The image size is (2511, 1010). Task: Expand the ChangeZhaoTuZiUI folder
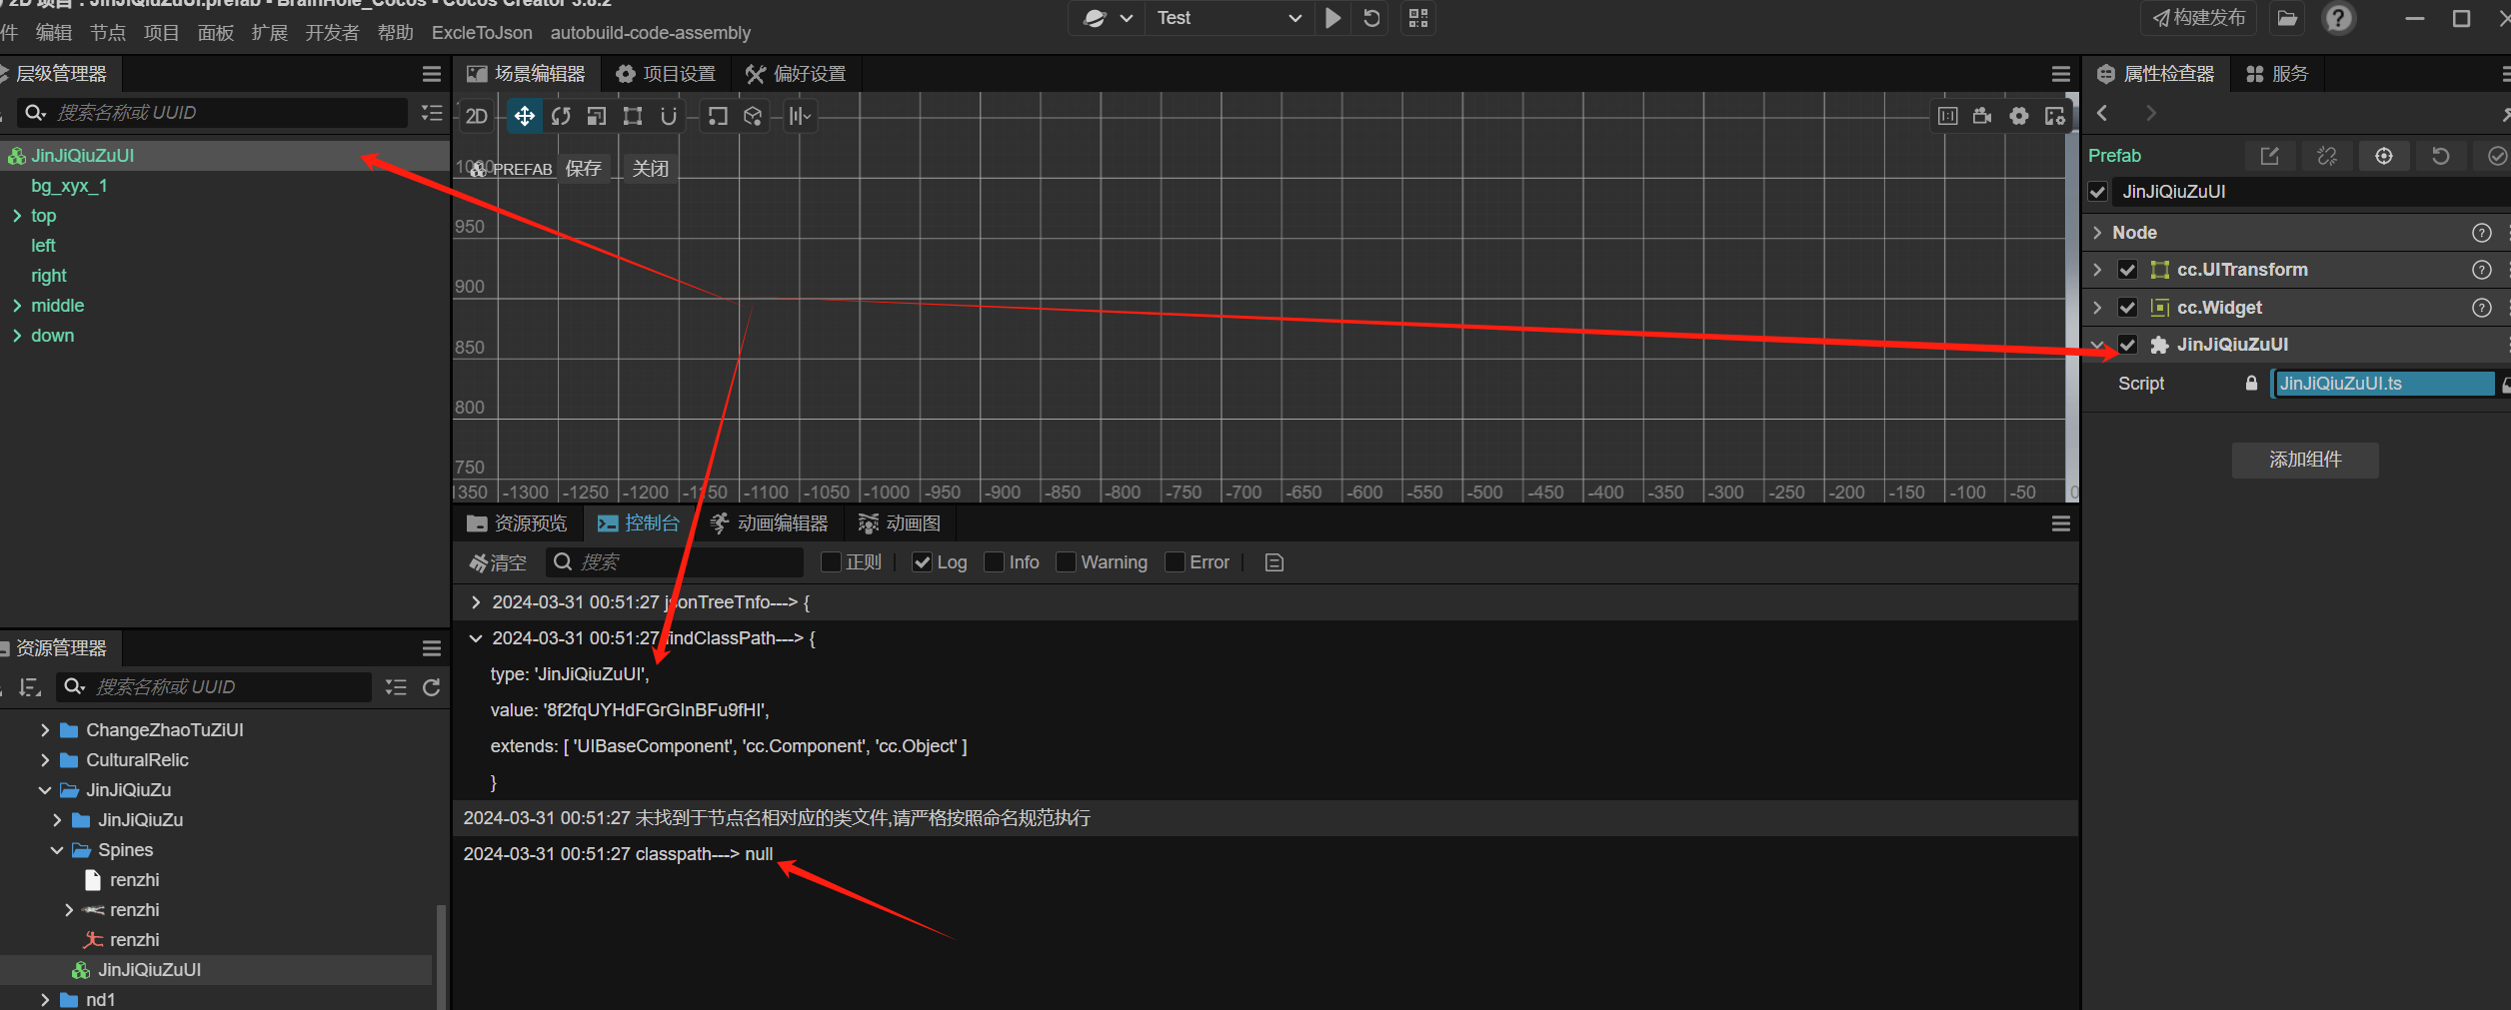coord(45,730)
